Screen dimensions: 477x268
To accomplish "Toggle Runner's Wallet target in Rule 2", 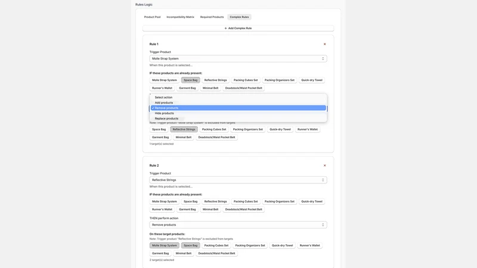I will pos(309,245).
